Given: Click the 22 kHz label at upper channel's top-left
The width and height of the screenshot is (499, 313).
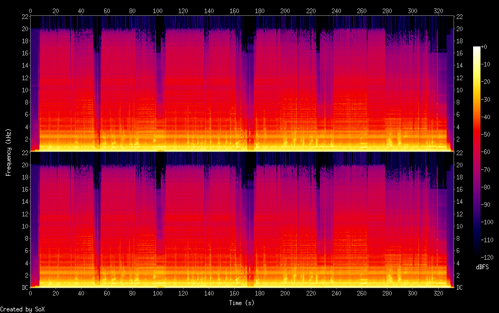Looking at the screenshot, I should click(24, 16).
